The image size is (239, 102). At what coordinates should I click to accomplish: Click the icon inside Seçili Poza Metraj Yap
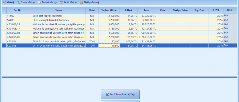(x=107, y=94)
